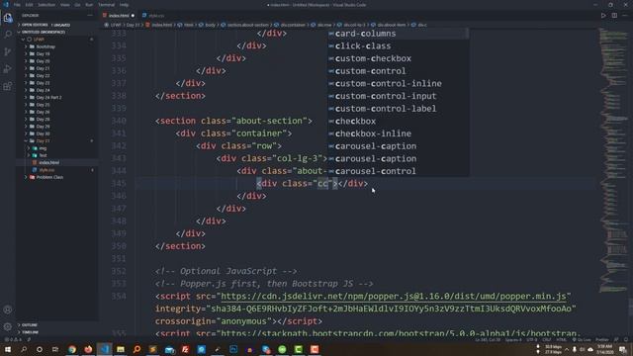Switch to the index.html editor tab
Image resolution: width=633 pixels, height=356 pixels.
119,16
